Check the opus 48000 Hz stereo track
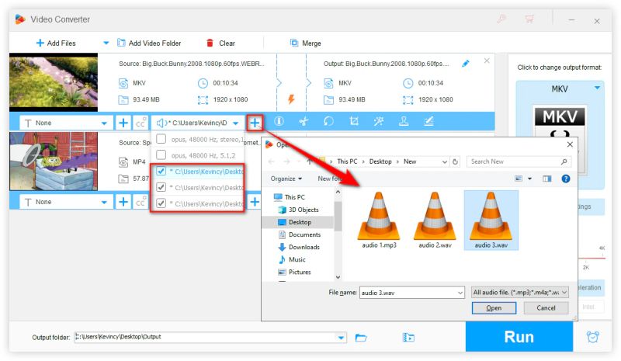This screenshot has height=361, width=621. 161,139
